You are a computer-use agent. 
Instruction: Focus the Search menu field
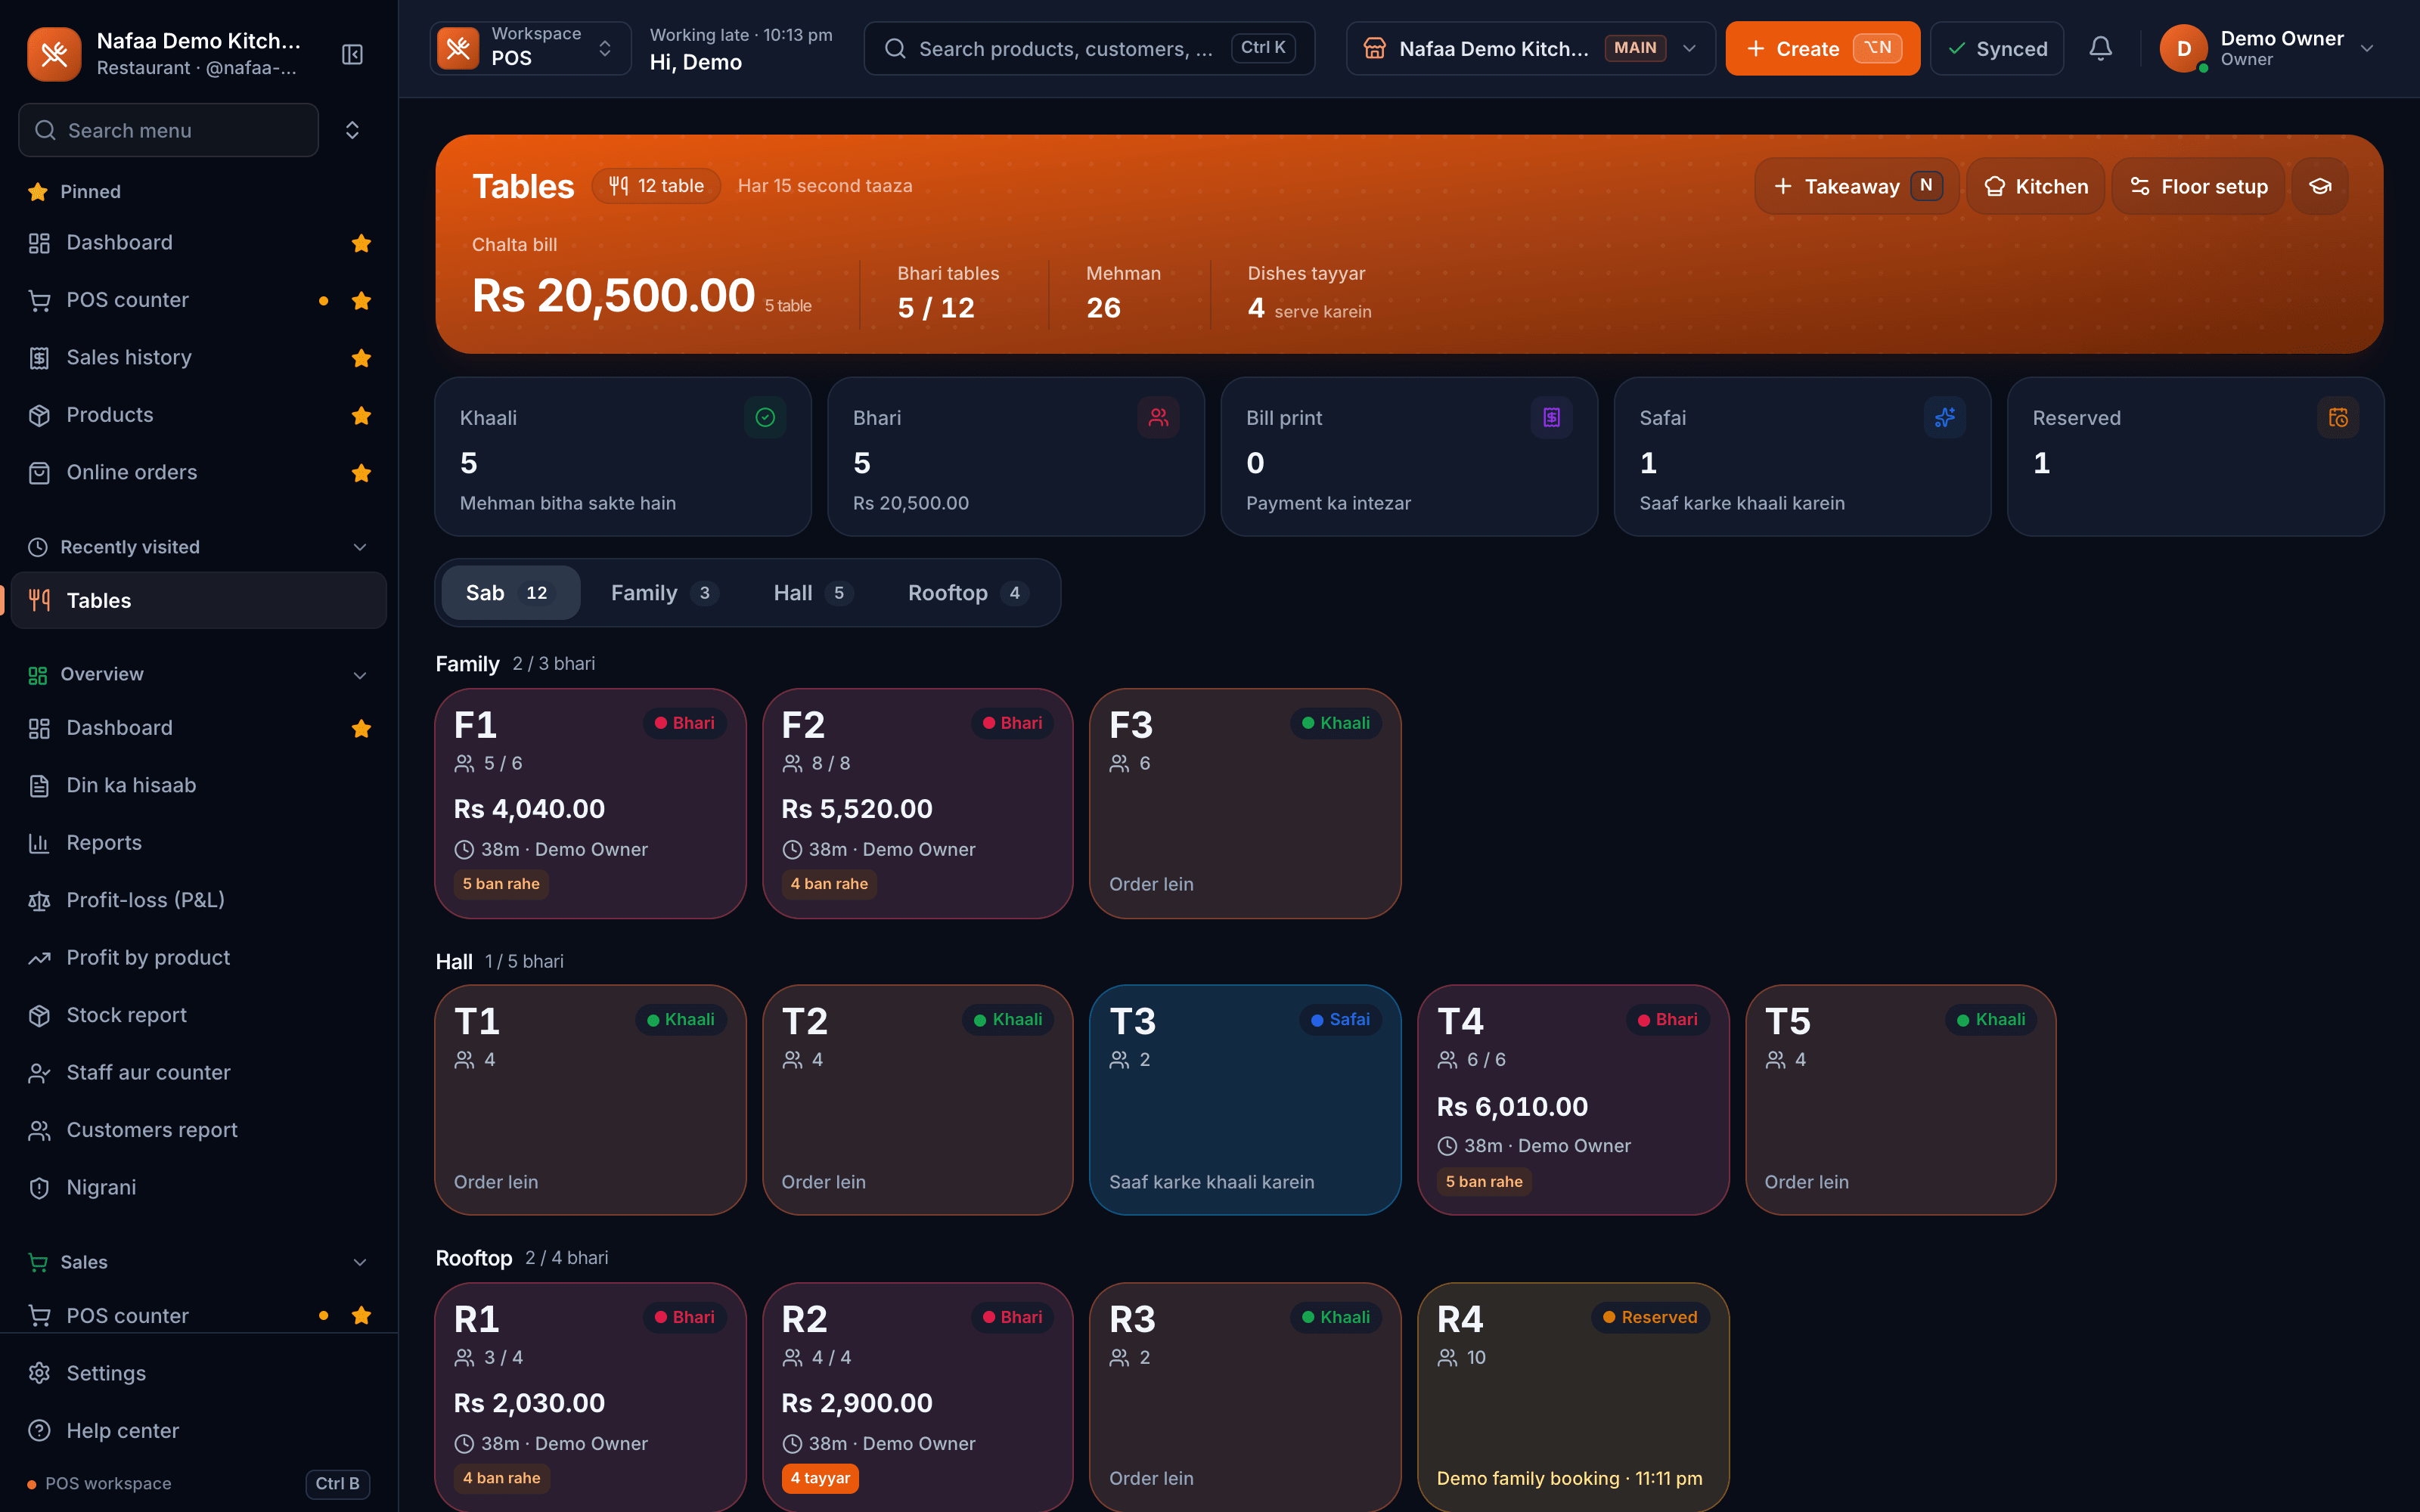[168, 130]
